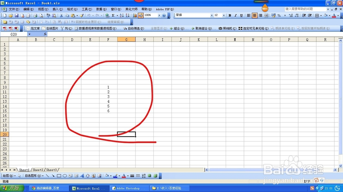
Task: Click the Open file folder icon
Action: [x=11, y=15]
